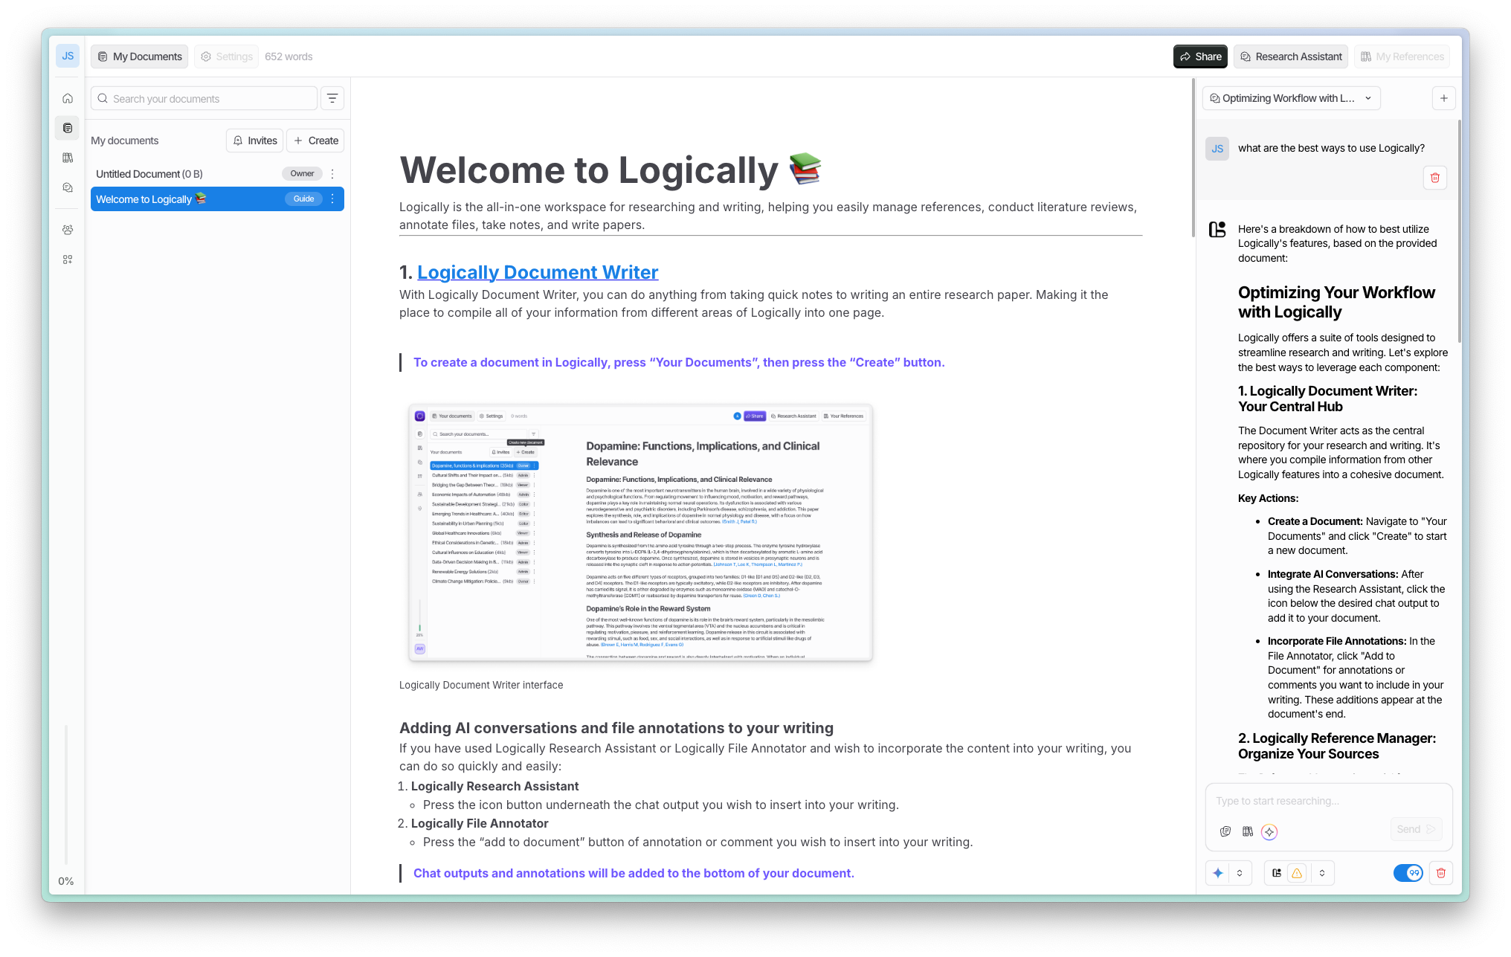Image resolution: width=1511 pixels, height=957 pixels.
Task: Click the add apps grid icon in sidebar
Action: [x=68, y=260]
